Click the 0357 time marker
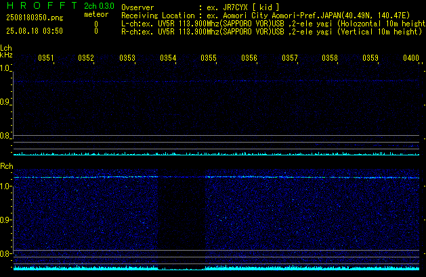426x277 pixels. 290,58
